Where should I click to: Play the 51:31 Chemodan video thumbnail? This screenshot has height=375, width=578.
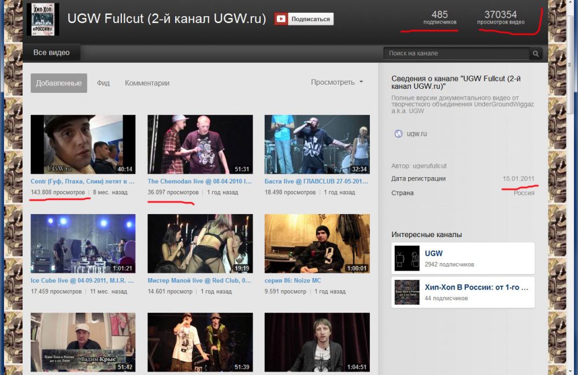pyautogui.click(x=200, y=144)
